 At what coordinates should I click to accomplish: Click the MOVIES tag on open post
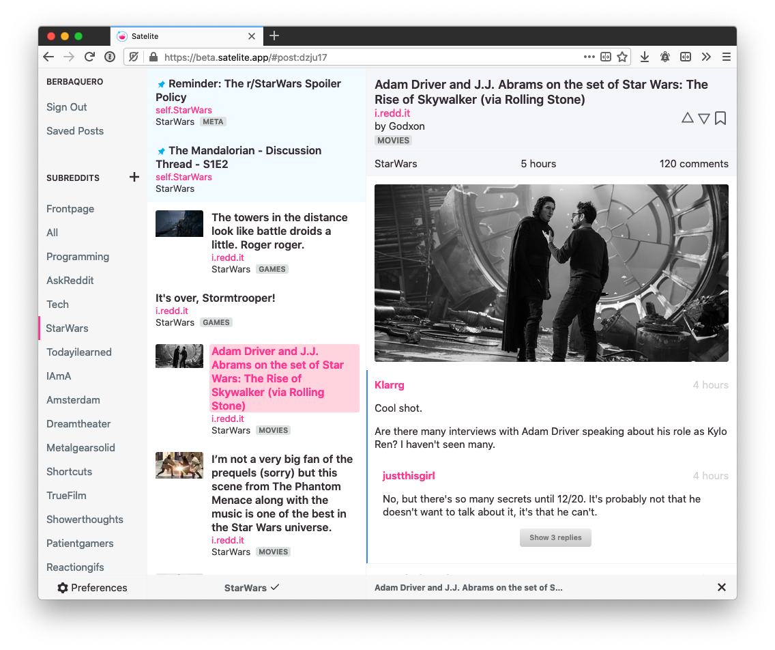[393, 141]
